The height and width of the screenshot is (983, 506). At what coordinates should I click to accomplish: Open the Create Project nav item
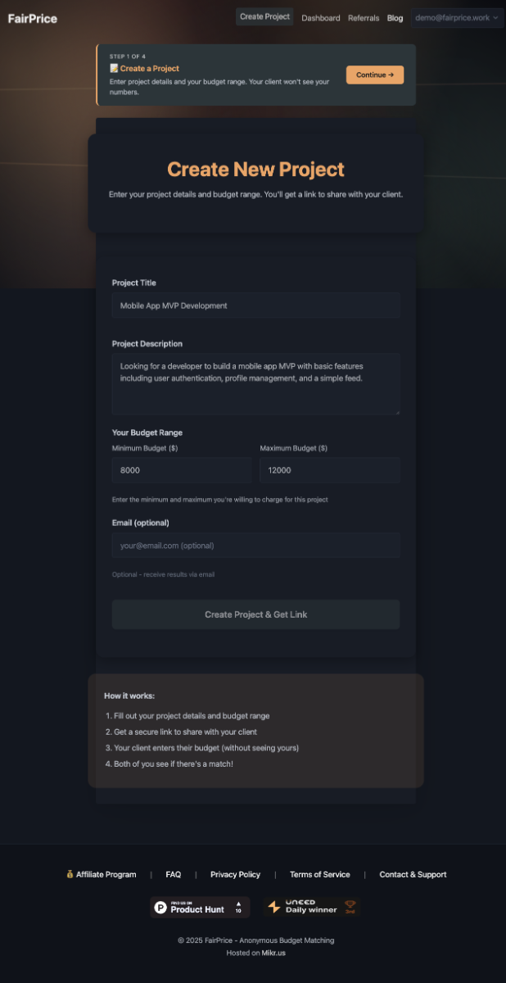point(264,17)
